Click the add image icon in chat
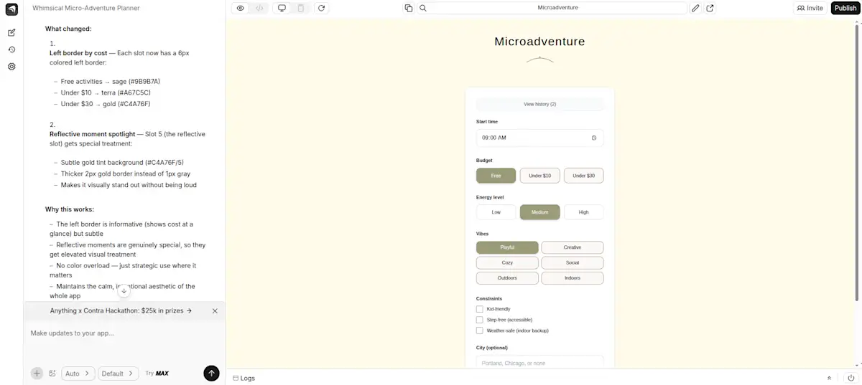Image resolution: width=862 pixels, height=385 pixels. [x=52, y=374]
